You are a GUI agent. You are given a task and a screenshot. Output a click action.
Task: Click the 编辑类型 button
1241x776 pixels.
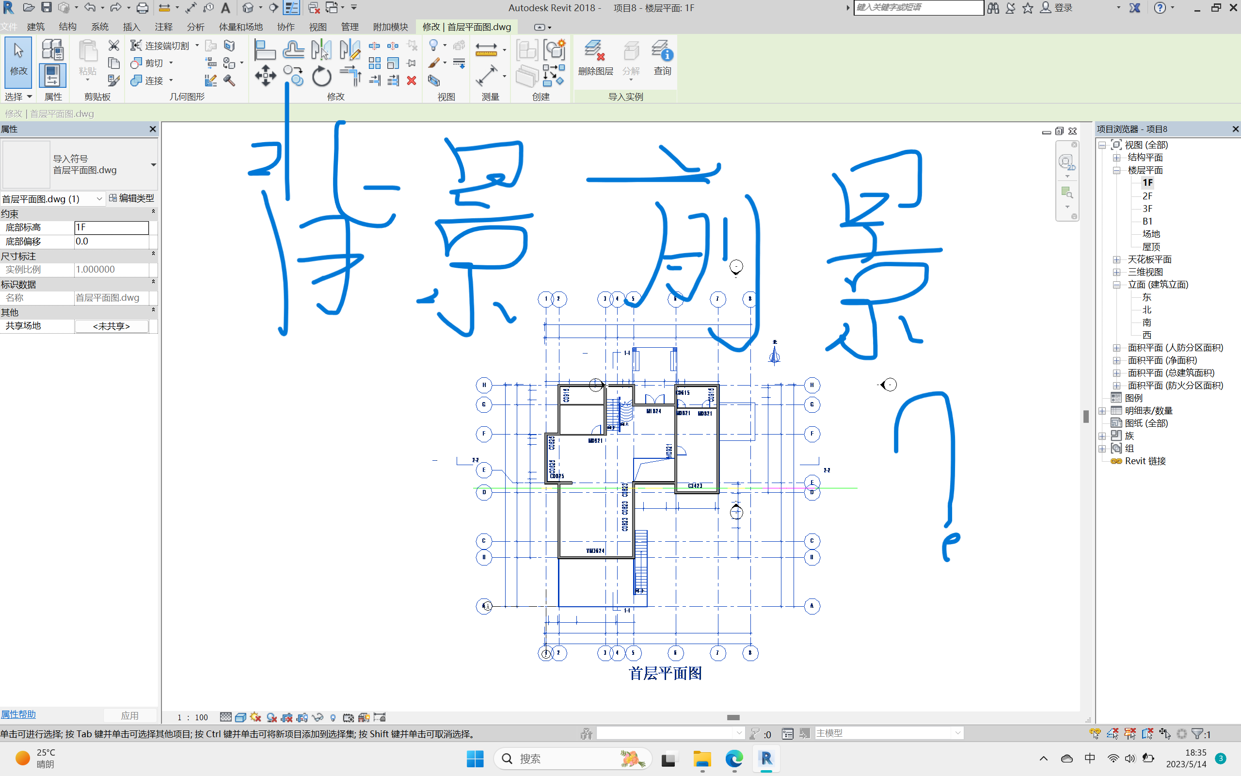coord(132,198)
